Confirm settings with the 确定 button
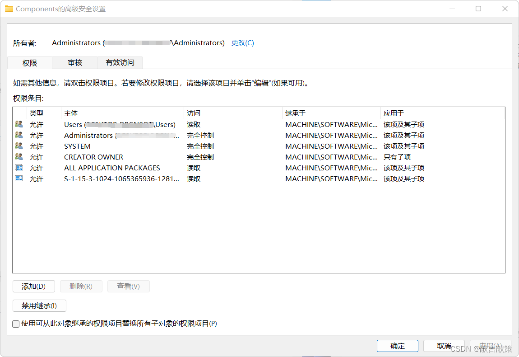519x357 pixels. [x=397, y=346]
